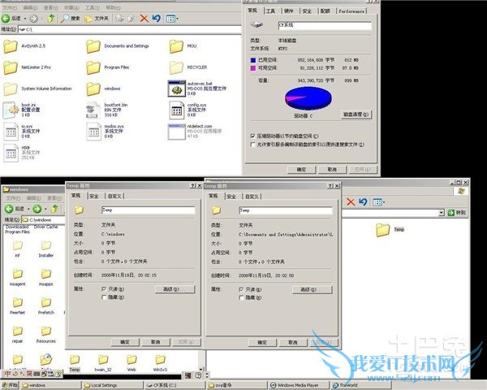Screen dimensions: 487x390
Task: Select Program Files folder in C:\
Action: (x=93, y=67)
